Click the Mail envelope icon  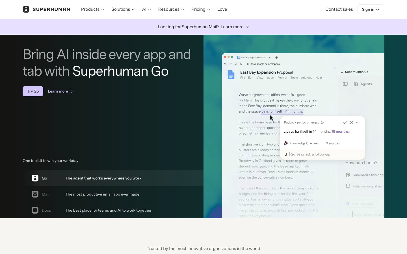point(35,194)
